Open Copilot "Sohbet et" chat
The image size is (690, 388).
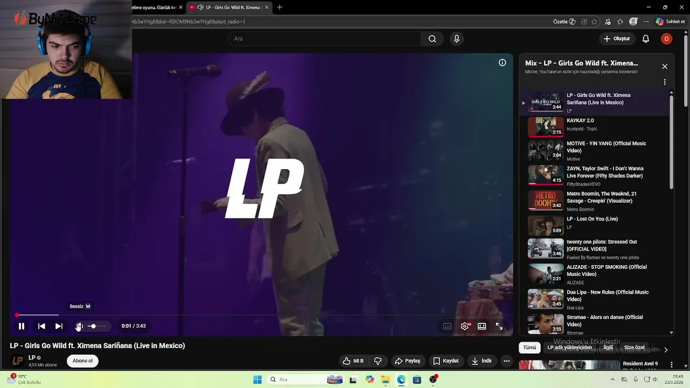[670, 22]
